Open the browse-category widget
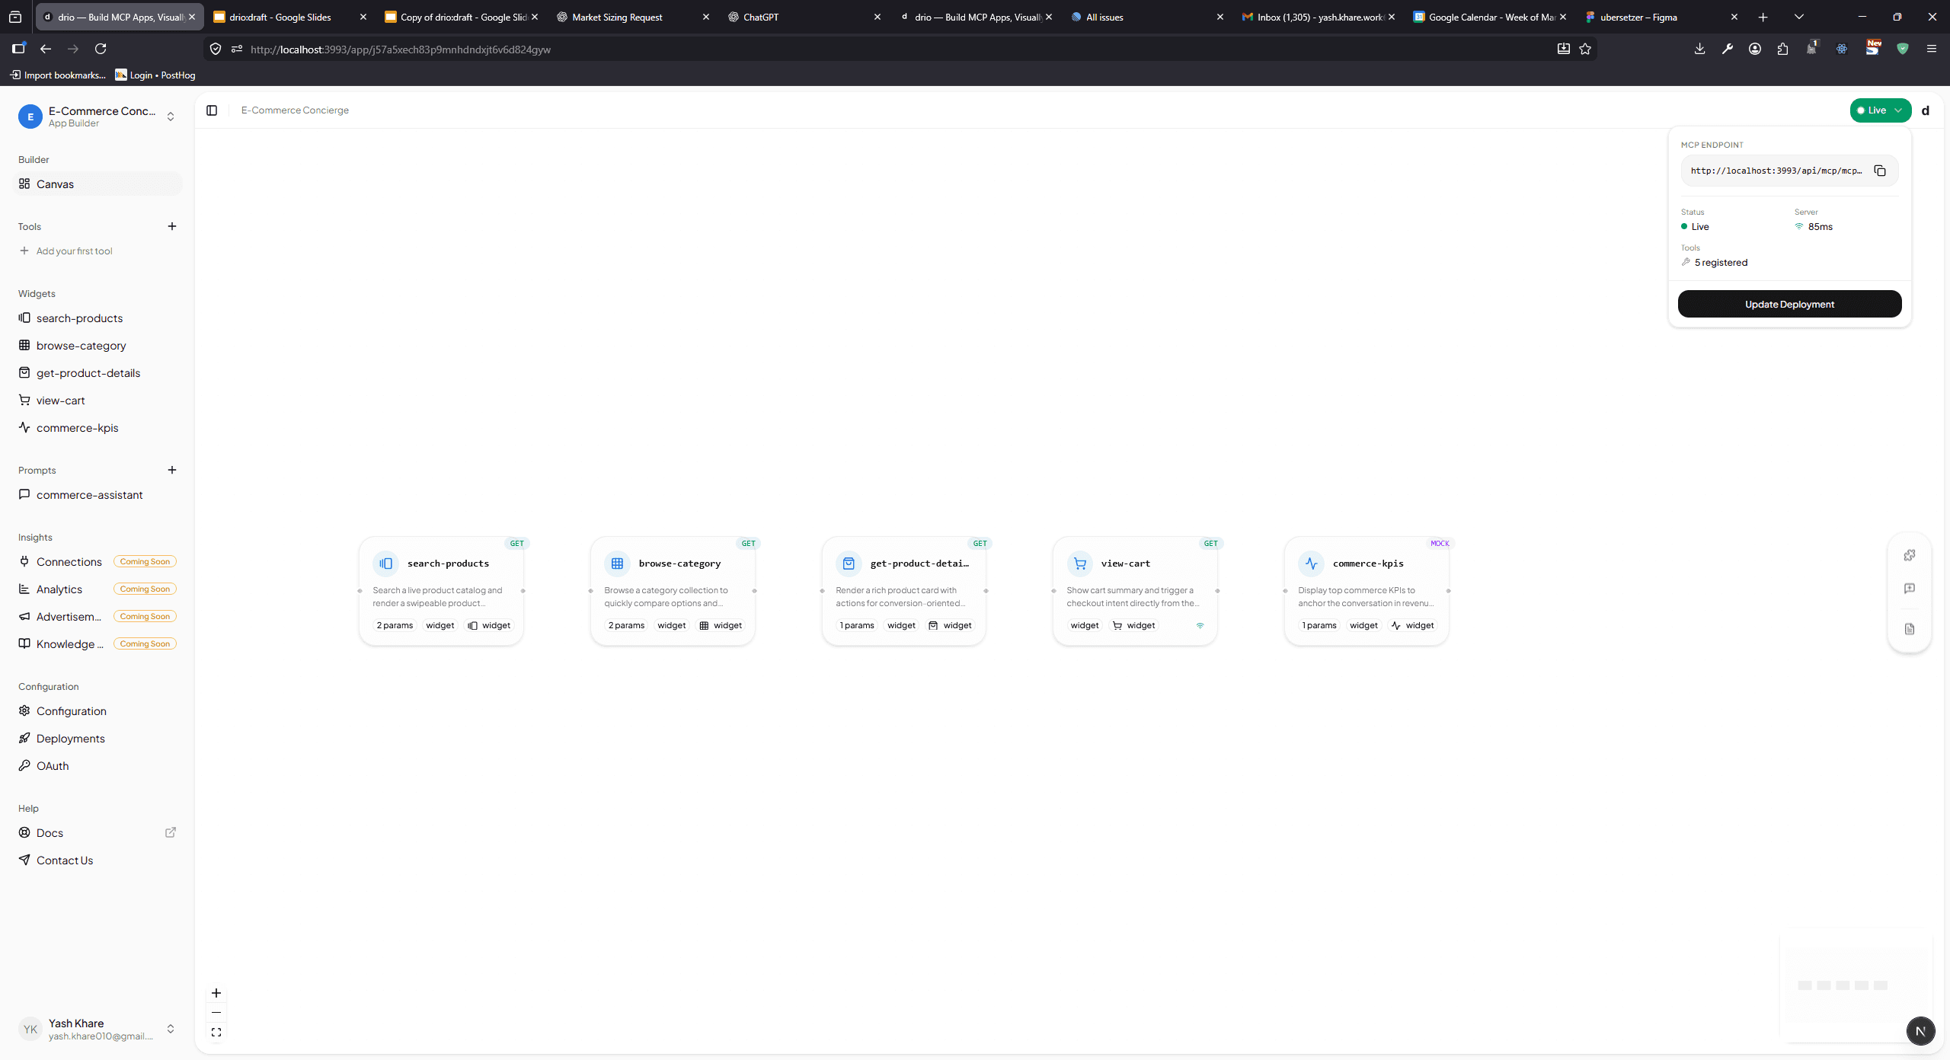This screenshot has width=1950, height=1060. click(81, 345)
